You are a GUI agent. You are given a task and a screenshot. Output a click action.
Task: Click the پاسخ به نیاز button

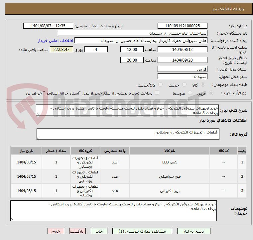[x=193, y=231]
